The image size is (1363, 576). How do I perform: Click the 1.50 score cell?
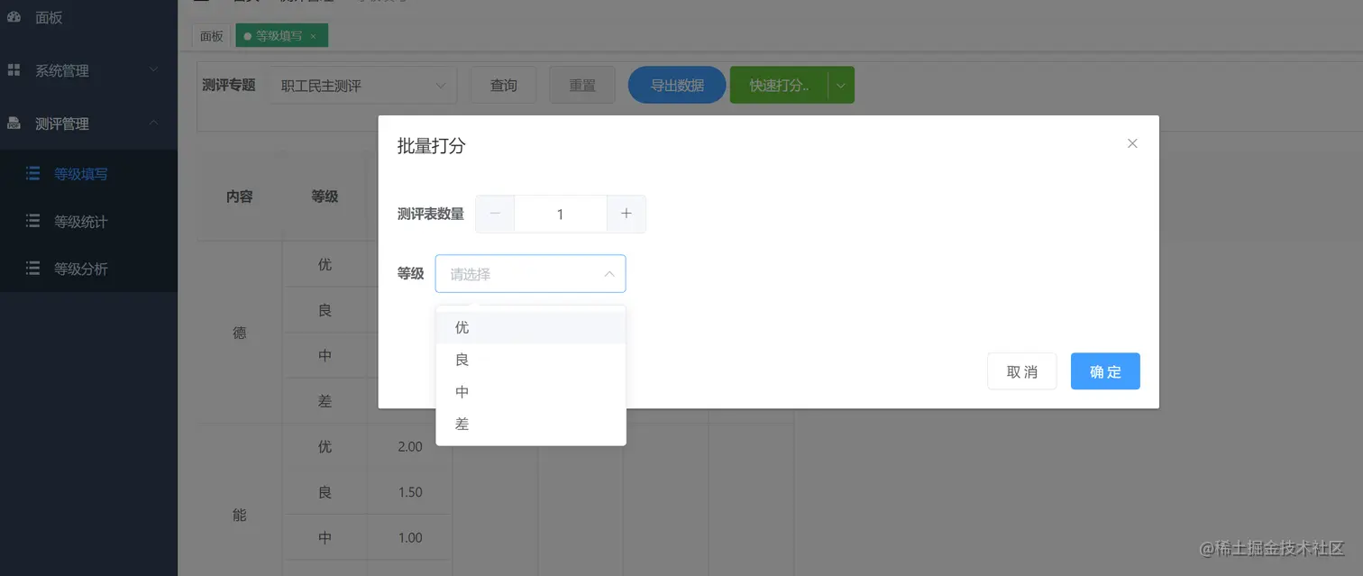coord(409,492)
